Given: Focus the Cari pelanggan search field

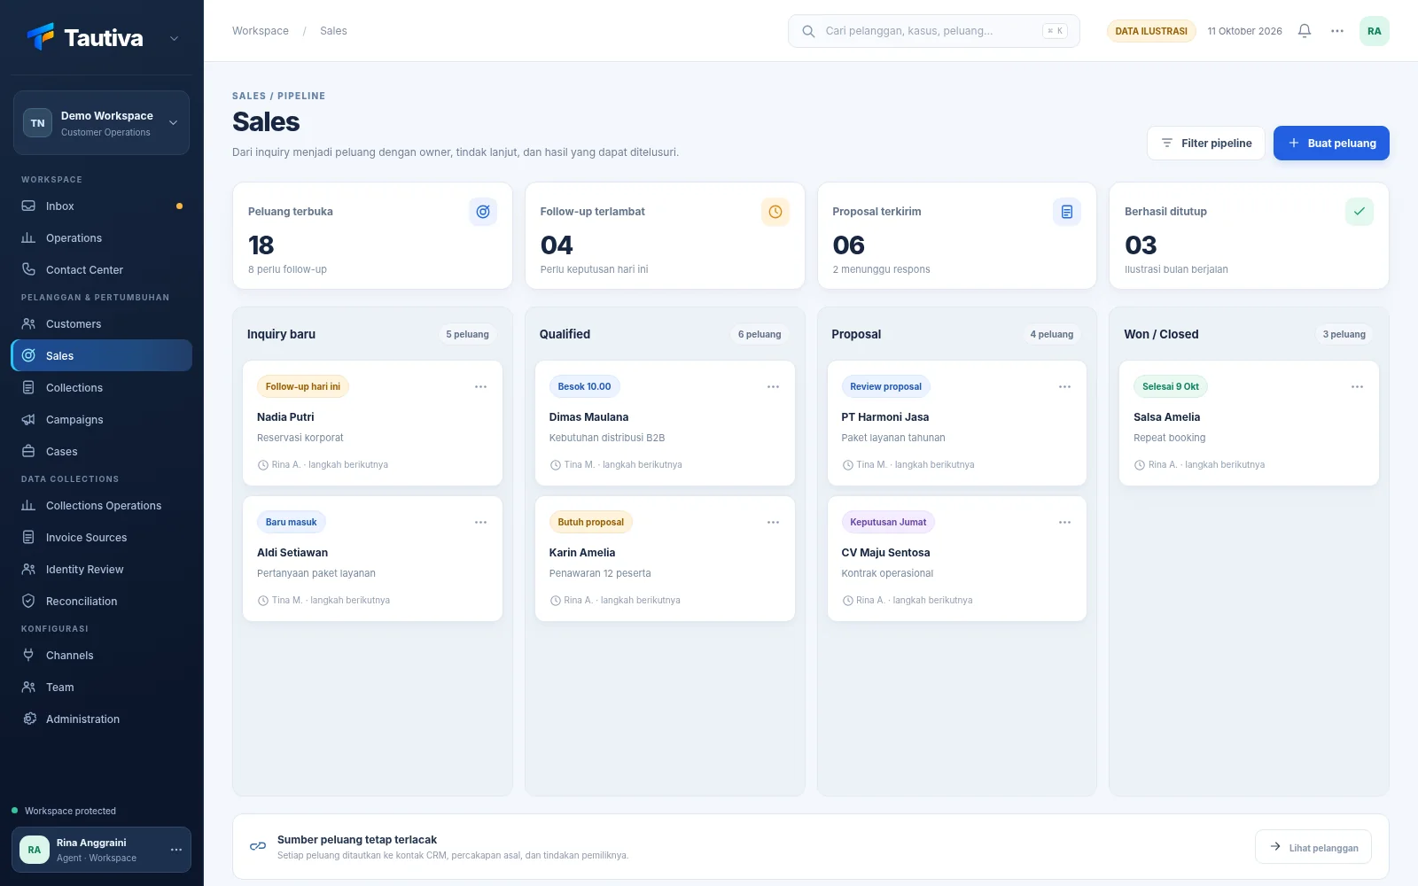Looking at the screenshot, I should click(934, 31).
